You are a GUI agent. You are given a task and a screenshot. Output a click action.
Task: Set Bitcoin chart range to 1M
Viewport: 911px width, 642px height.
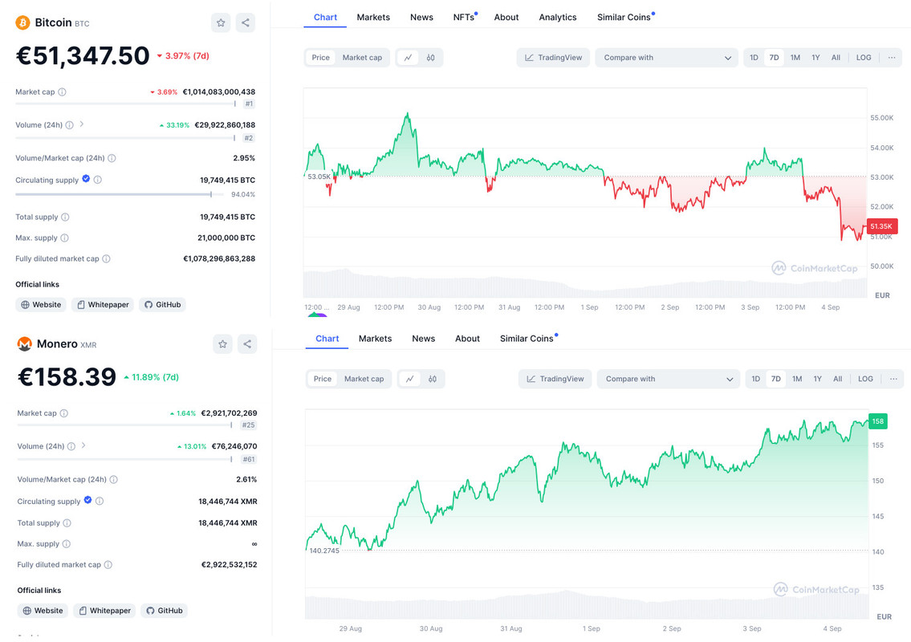[x=795, y=58]
